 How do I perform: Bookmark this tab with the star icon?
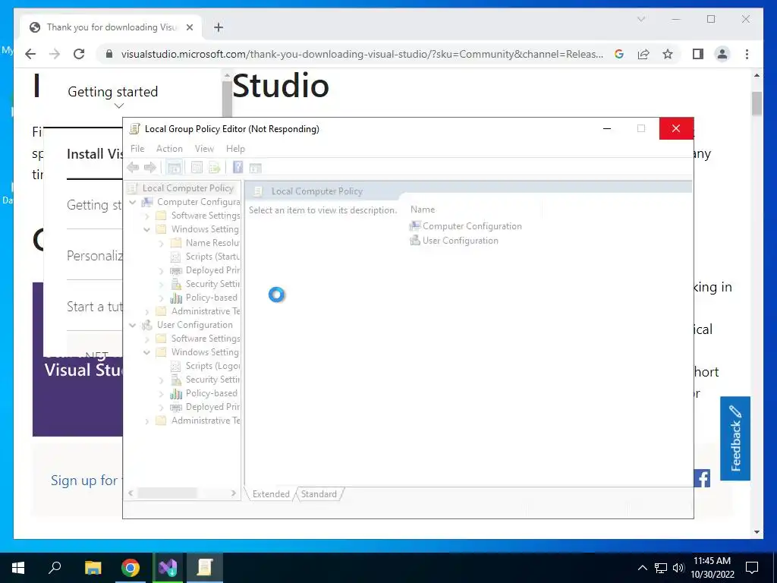668,54
